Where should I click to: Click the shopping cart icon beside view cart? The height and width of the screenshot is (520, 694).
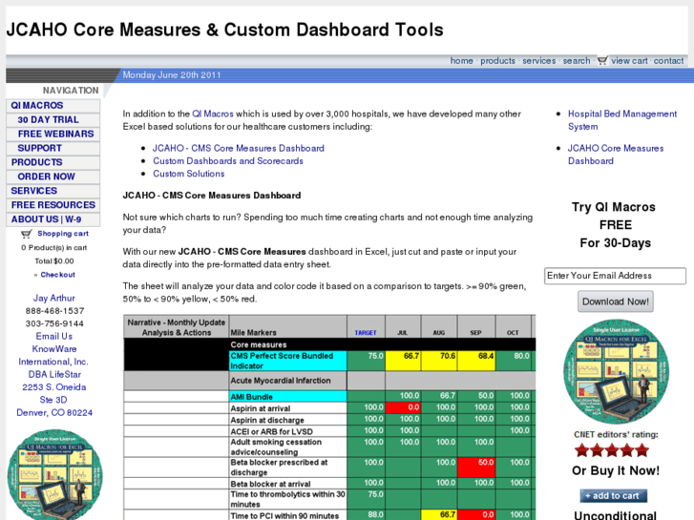point(602,61)
